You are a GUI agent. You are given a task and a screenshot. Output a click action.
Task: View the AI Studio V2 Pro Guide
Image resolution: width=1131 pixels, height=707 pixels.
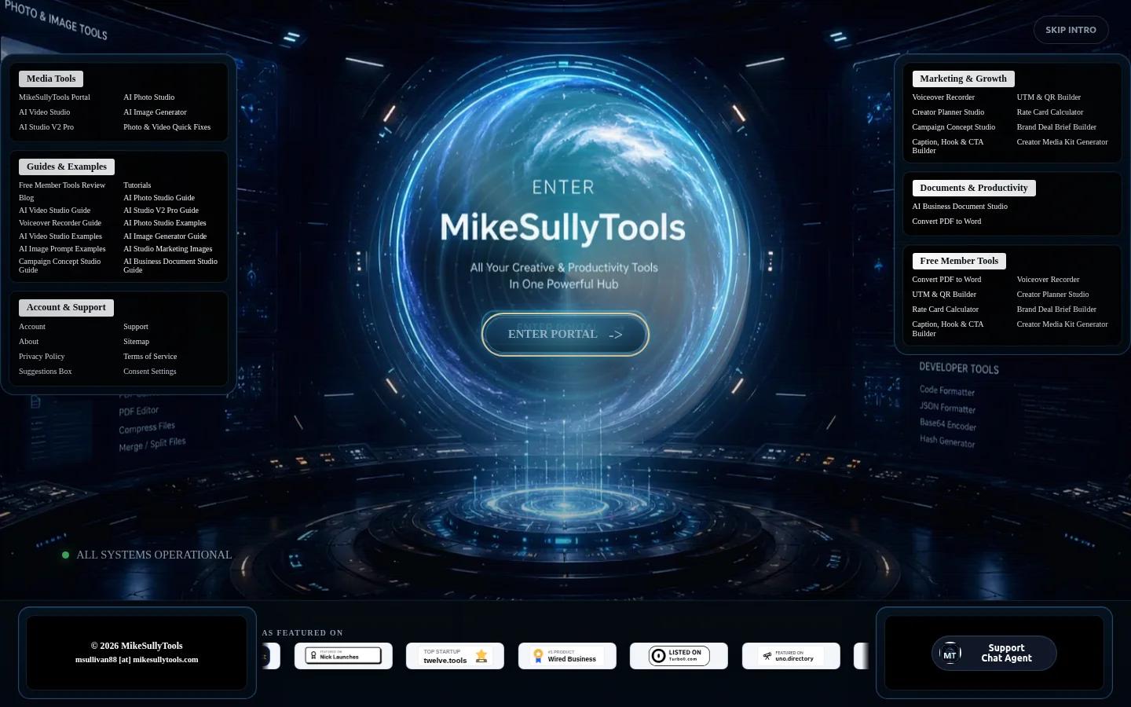tap(161, 211)
